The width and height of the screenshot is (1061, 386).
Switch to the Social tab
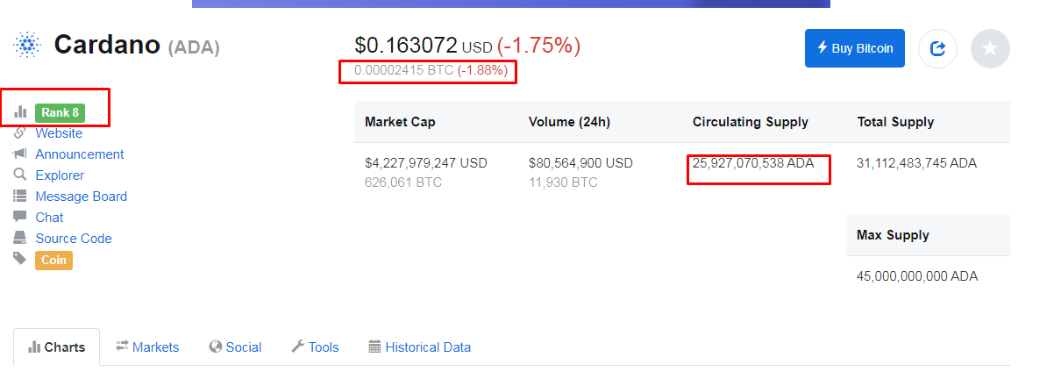click(x=235, y=347)
